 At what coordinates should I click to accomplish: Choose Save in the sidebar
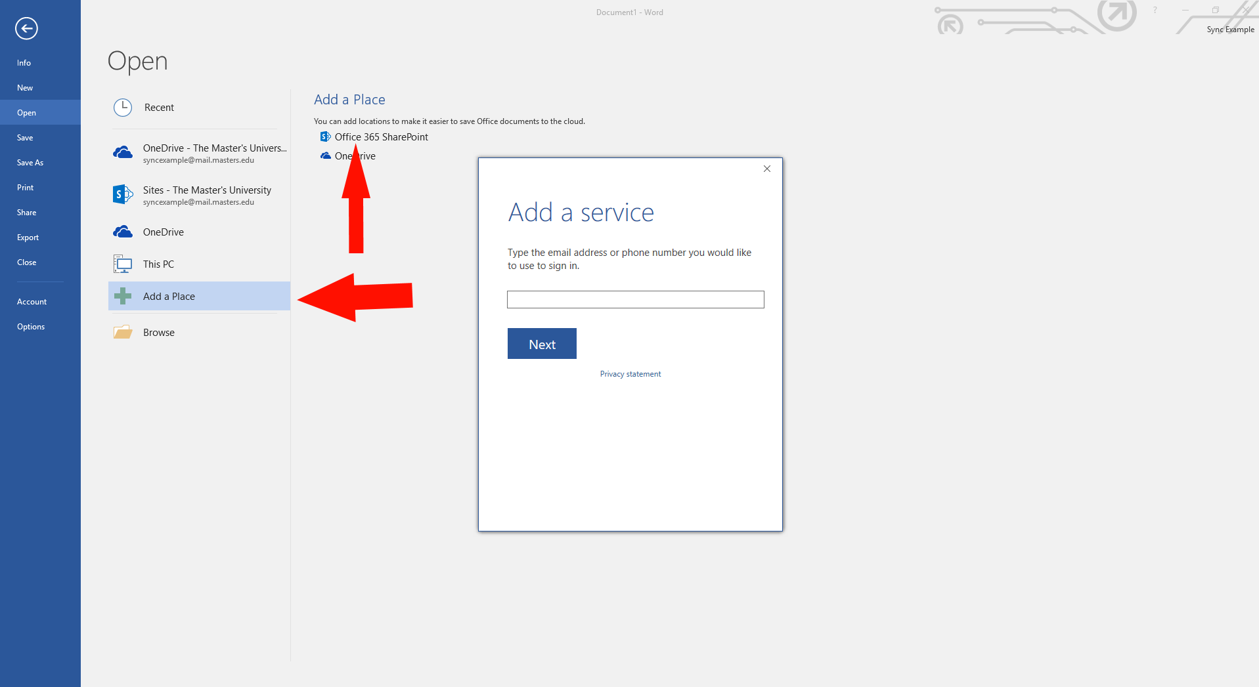[x=40, y=138]
